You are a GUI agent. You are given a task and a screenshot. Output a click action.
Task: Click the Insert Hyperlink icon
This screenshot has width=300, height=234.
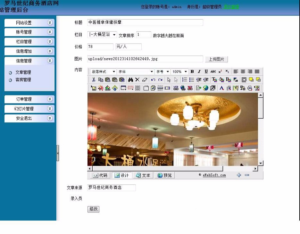click(176, 88)
